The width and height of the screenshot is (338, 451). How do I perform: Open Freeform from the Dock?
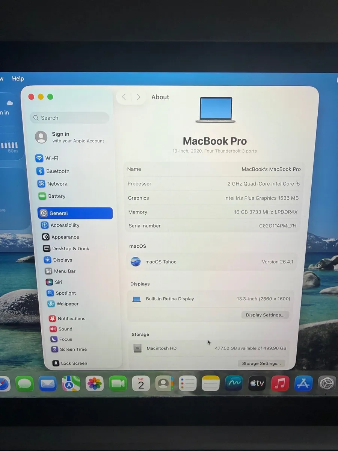234,384
